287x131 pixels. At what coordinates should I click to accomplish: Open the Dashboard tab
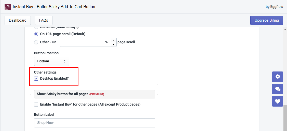(x=18, y=20)
